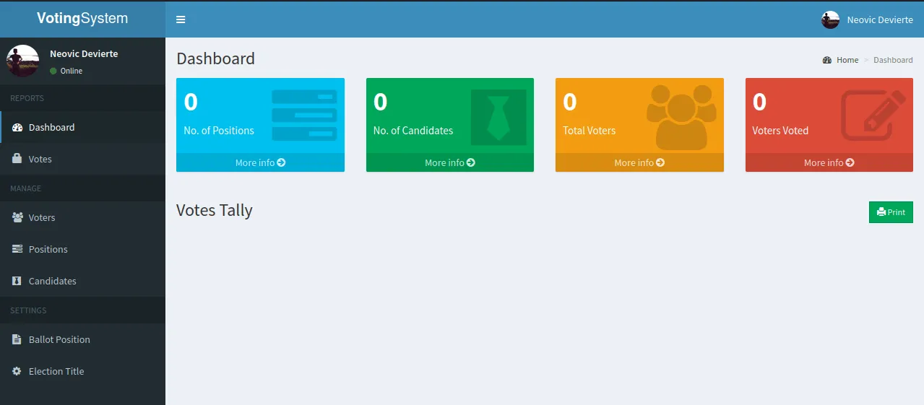The width and height of the screenshot is (924, 405).
Task: Open the Votes menu item
Action: [x=40, y=159]
